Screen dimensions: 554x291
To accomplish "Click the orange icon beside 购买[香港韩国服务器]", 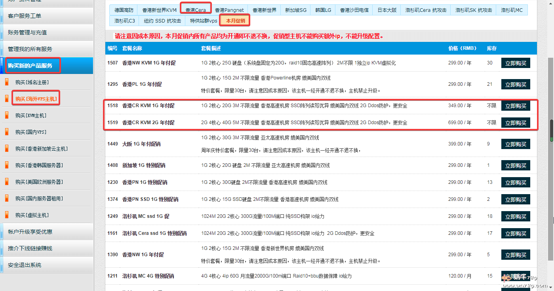I will [x=6, y=165].
